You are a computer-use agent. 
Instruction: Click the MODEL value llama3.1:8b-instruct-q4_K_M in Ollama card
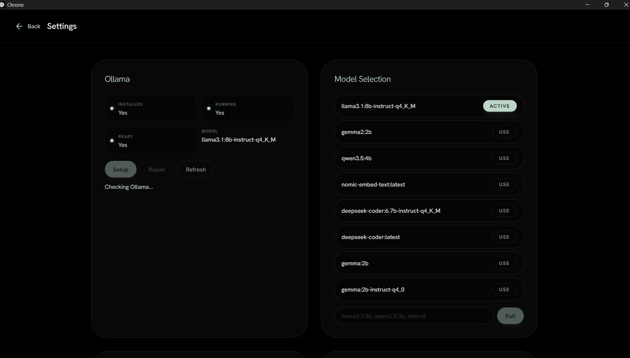click(238, 140)
